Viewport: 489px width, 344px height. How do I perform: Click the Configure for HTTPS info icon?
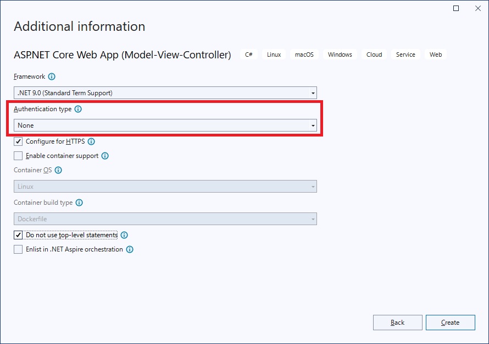(91, 141)
